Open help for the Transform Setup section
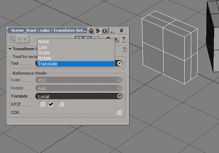 [x=124, y=49]
